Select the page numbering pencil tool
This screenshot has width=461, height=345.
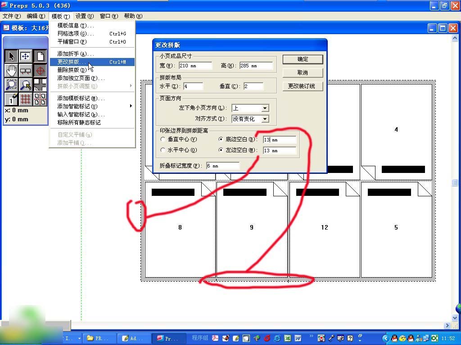pyautogui.click(x=11, y=99)
